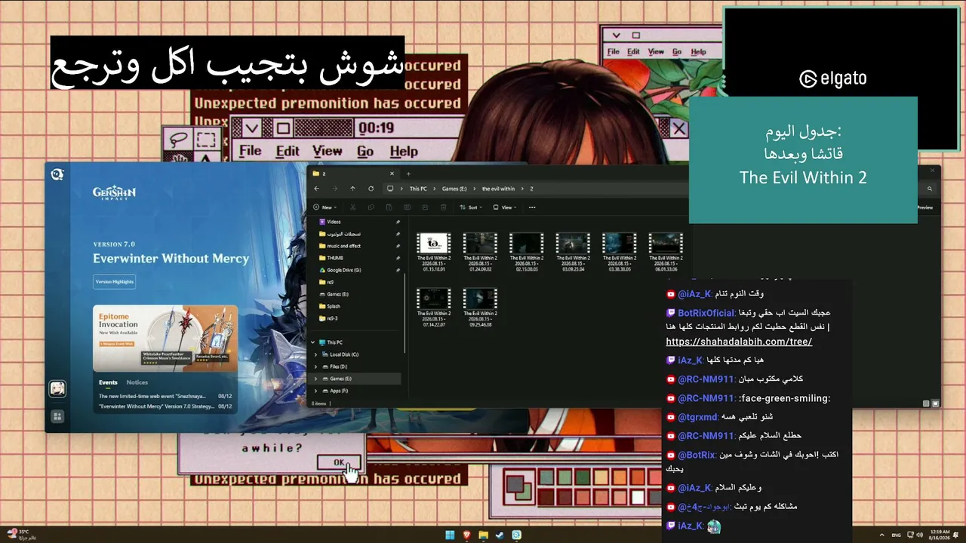
Task: Click the Share icon in Explorer toolbar
Action: [425, 207]
